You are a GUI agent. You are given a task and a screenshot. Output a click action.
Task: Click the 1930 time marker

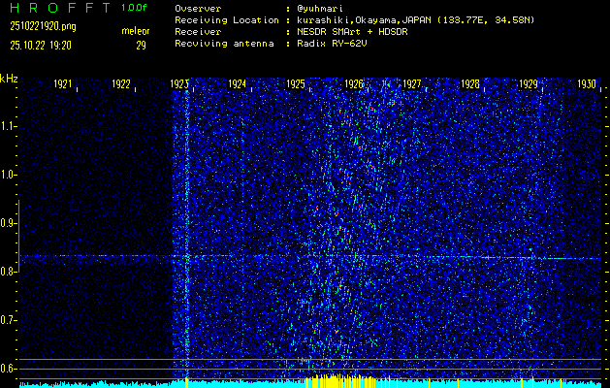(x=587, y=84)
